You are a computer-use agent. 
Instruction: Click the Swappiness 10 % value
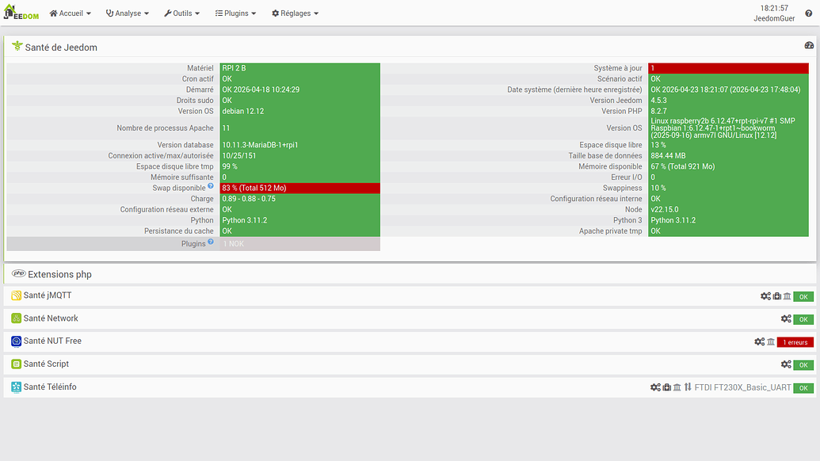(728, 188)
